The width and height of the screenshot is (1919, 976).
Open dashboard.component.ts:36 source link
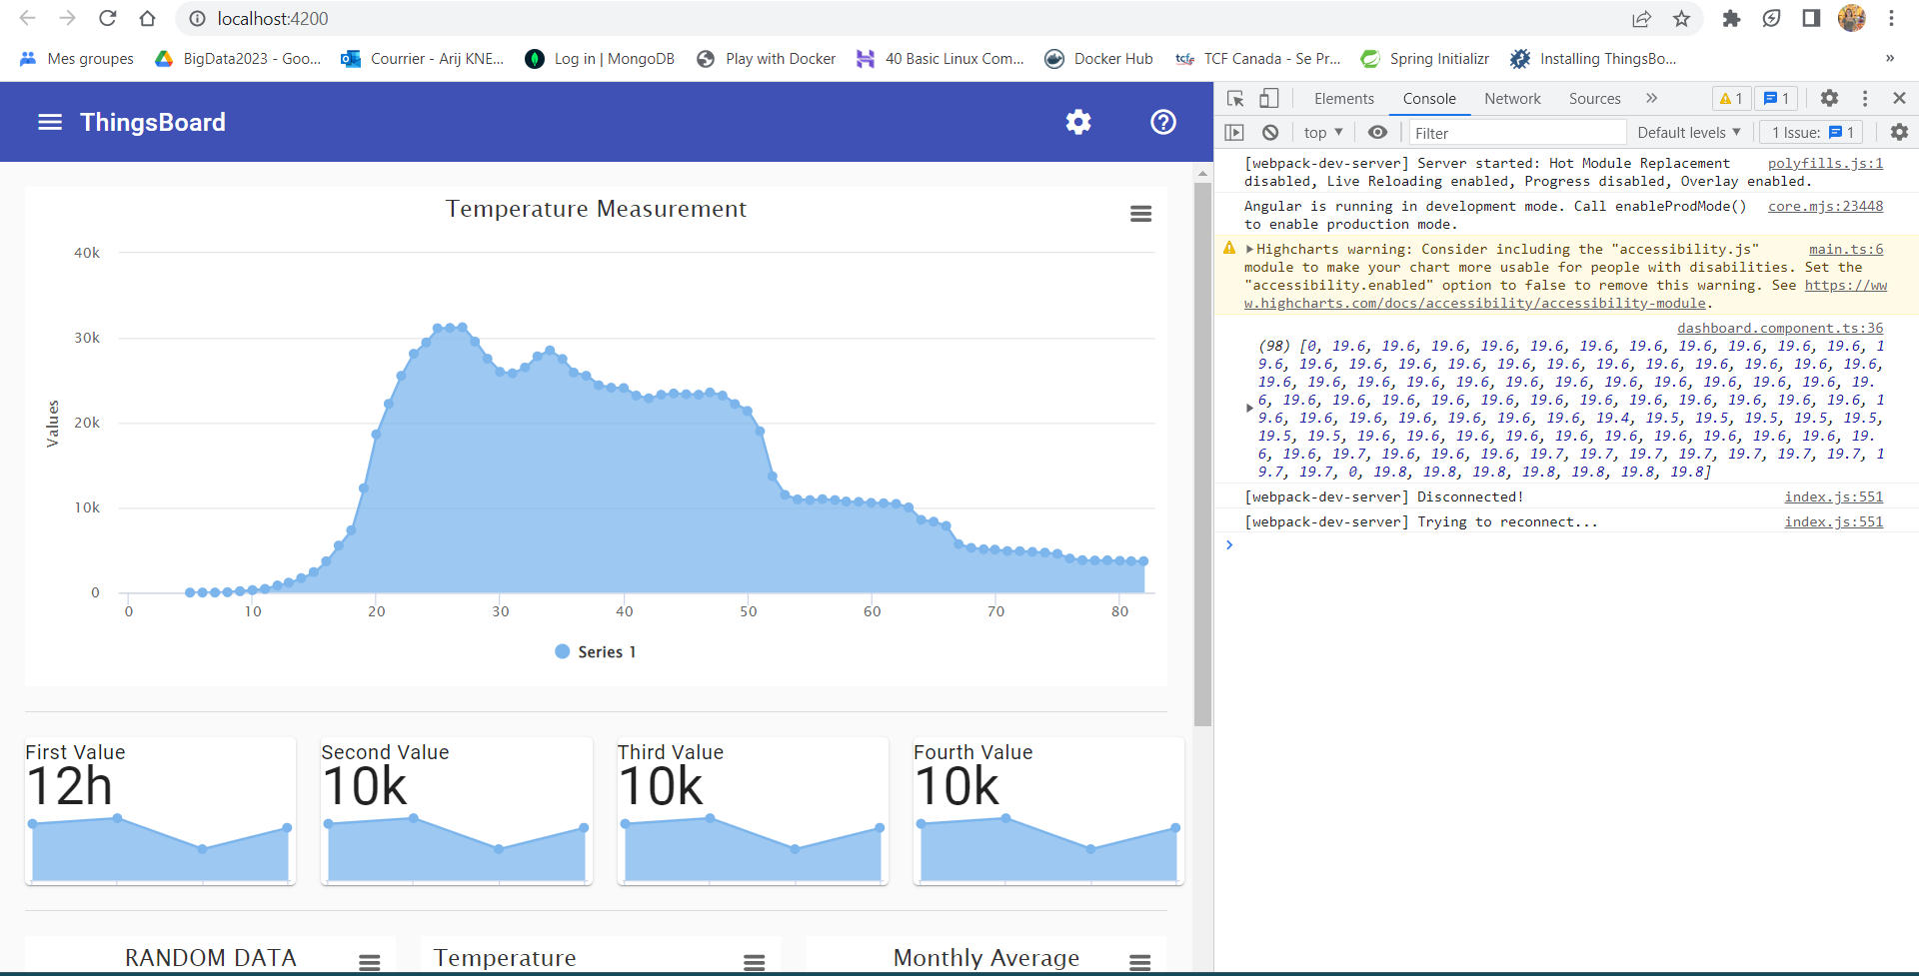pos(1781,328)
